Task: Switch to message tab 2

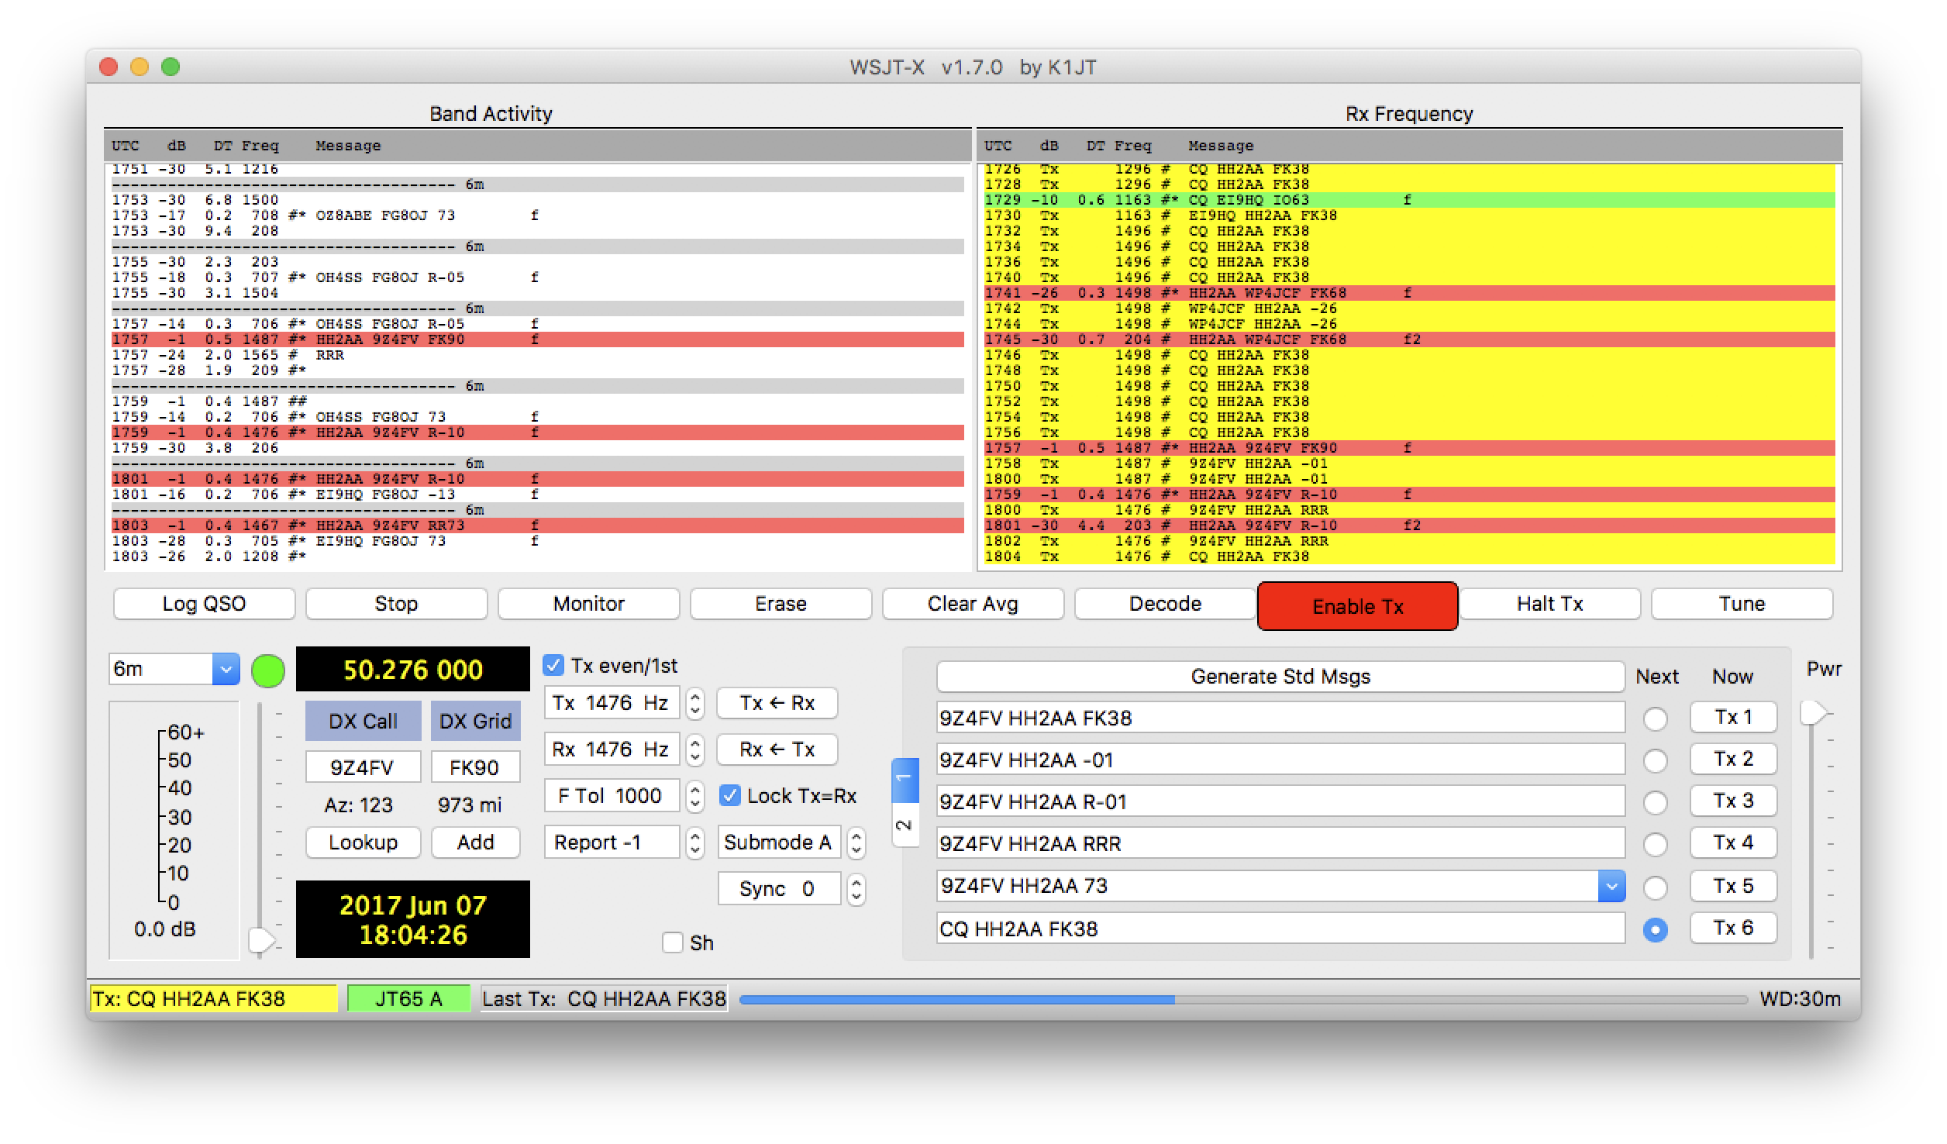Action: pyautogui.click(x=905, y=825)
